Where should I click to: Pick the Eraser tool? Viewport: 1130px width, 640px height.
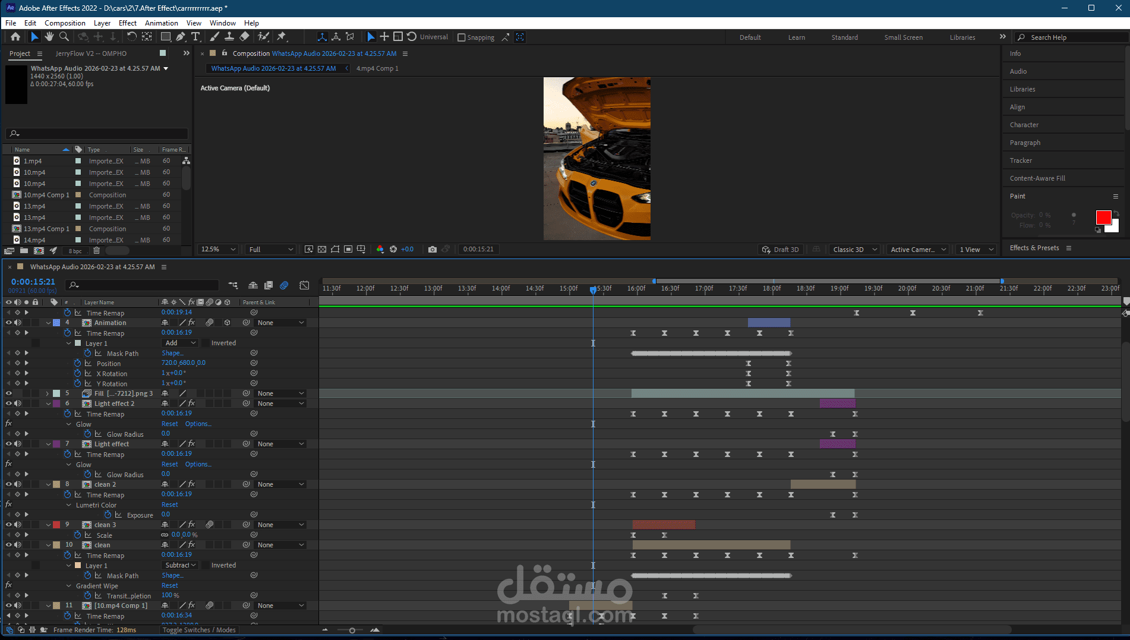tap(244, 37)
